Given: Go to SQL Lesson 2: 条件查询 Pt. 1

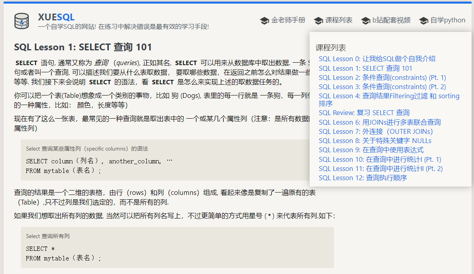Looking at the screenshot, I should point(382,77).
